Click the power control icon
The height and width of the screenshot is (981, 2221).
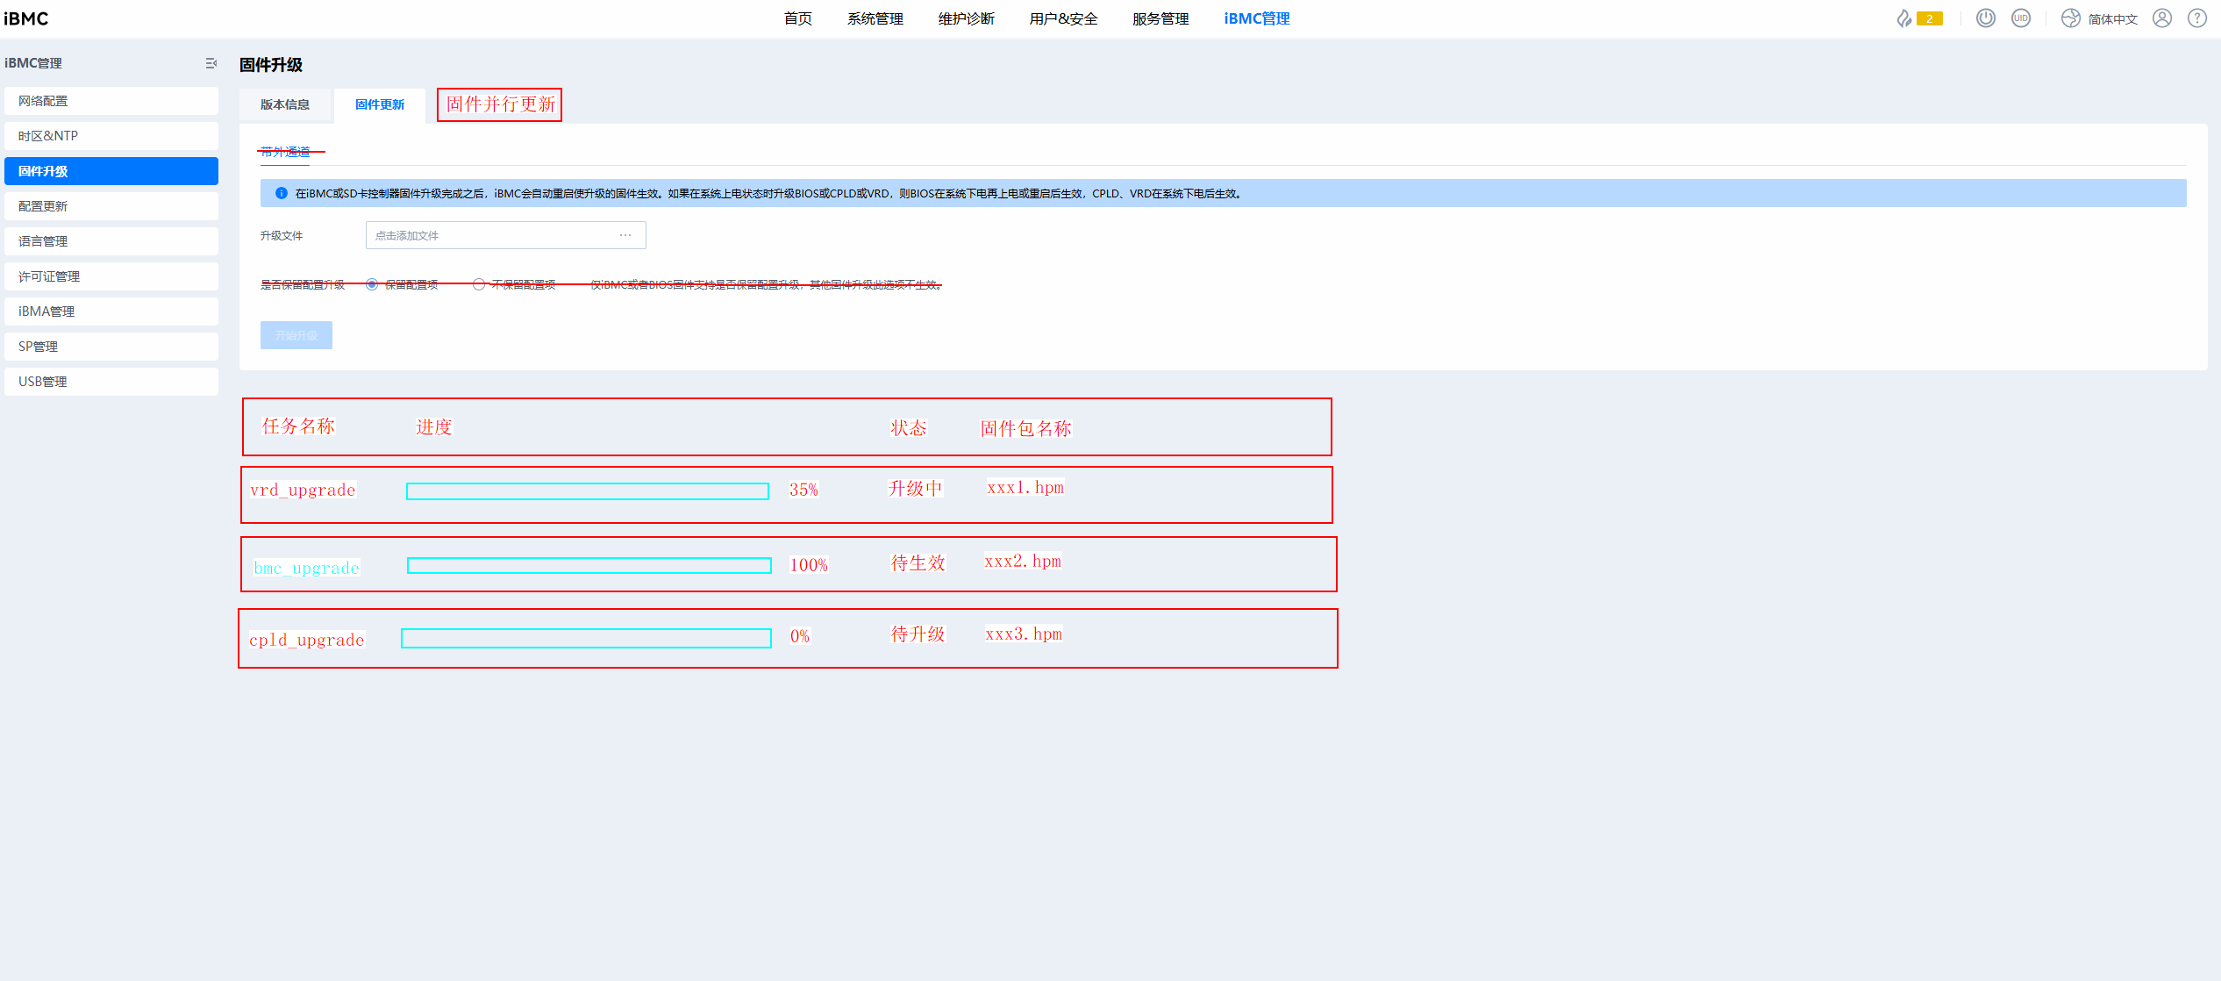tap(1985, 18)
